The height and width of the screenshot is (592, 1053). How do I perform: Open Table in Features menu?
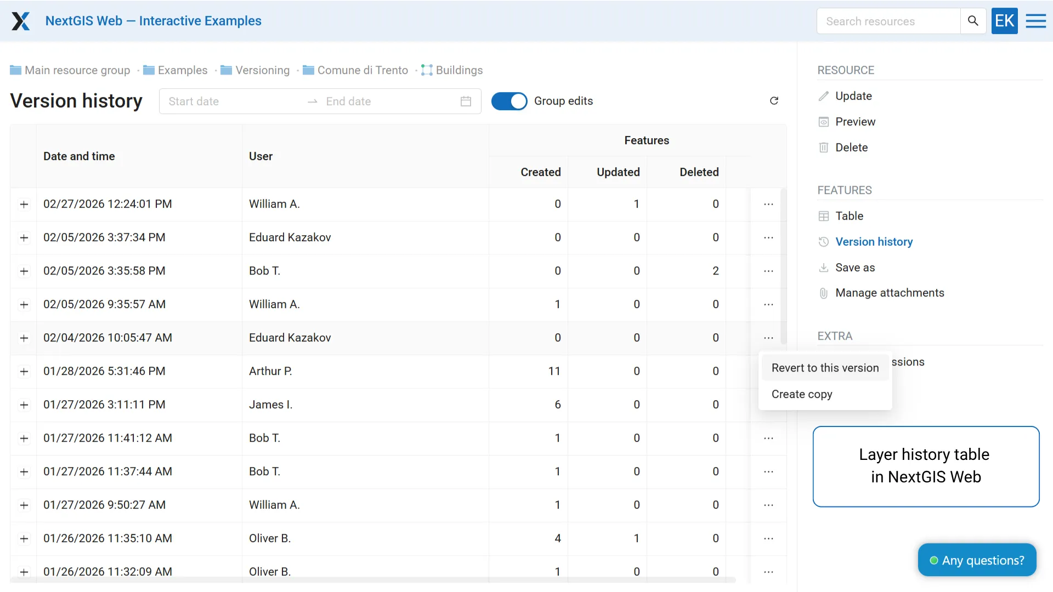(849, 216)
